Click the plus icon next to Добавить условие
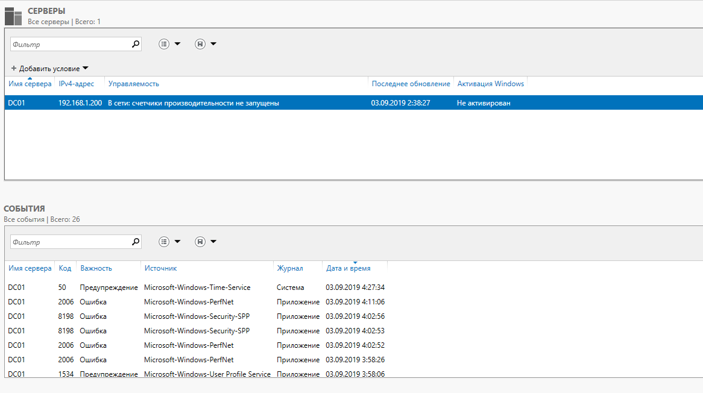The height and width of the screenshot is (393, 703). click(14, 68)
